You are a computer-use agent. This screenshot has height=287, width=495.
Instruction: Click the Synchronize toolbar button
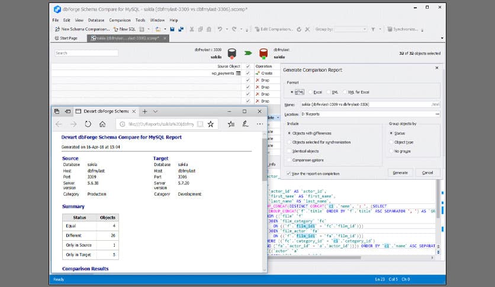click(403, 29)
